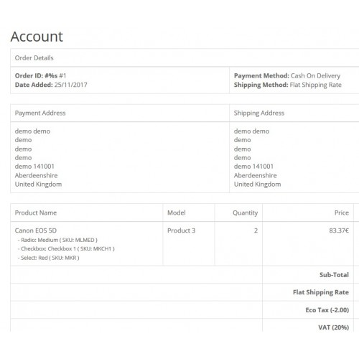Click the Order ID #1 text
Image resolution: width=359 pixels, height=359 pixels.
tap(40, 75)
